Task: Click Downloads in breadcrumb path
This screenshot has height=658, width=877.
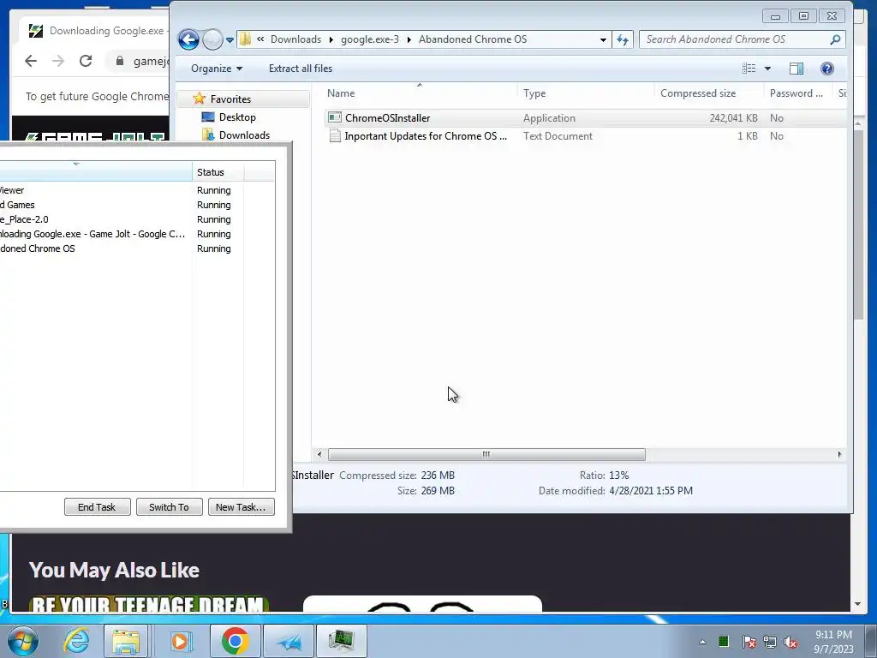Action: 295,39
